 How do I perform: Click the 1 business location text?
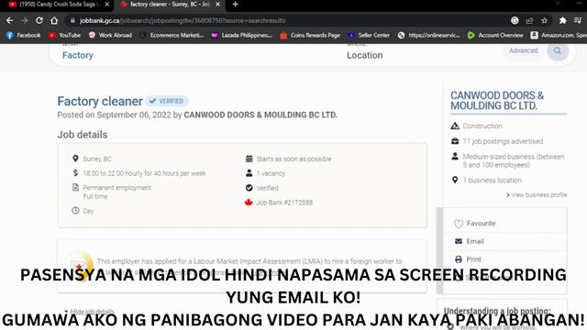pos(493,180)
